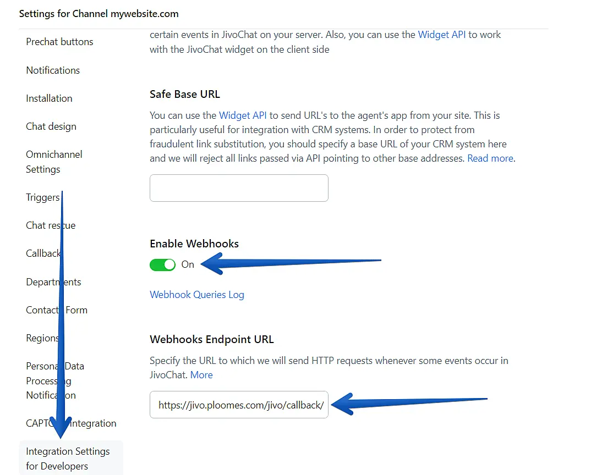Select Regions from the sidebar
The width and height of the screenshot is (602, 475).
42,338
